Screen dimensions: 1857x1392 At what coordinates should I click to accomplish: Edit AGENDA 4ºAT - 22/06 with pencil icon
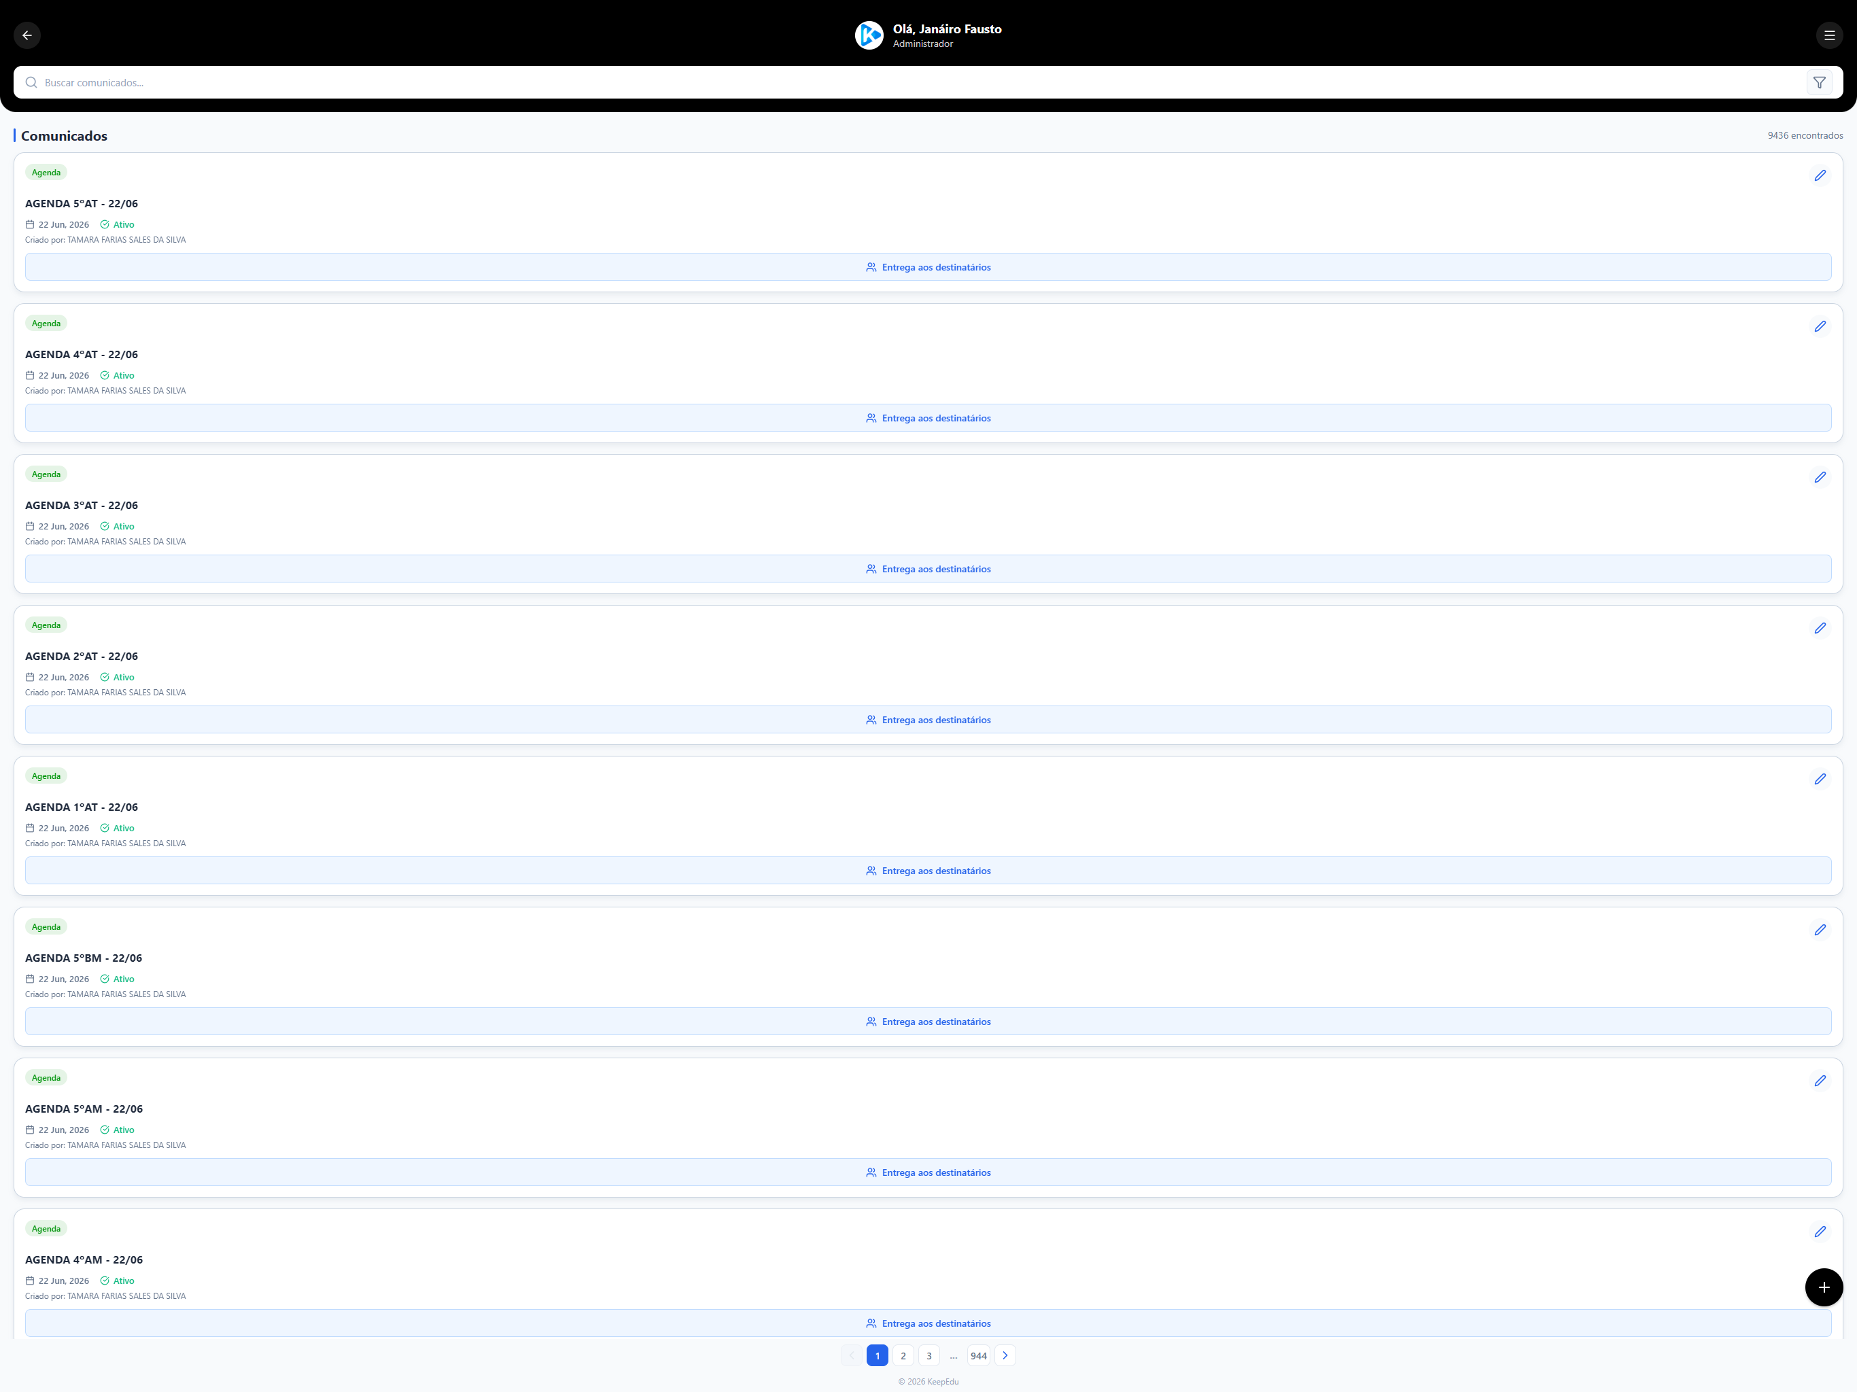[x=1819, y=327]
